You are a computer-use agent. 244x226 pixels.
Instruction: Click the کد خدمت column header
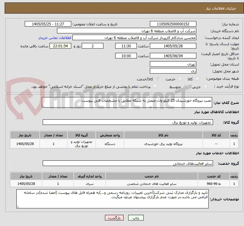tap(214, 176)
